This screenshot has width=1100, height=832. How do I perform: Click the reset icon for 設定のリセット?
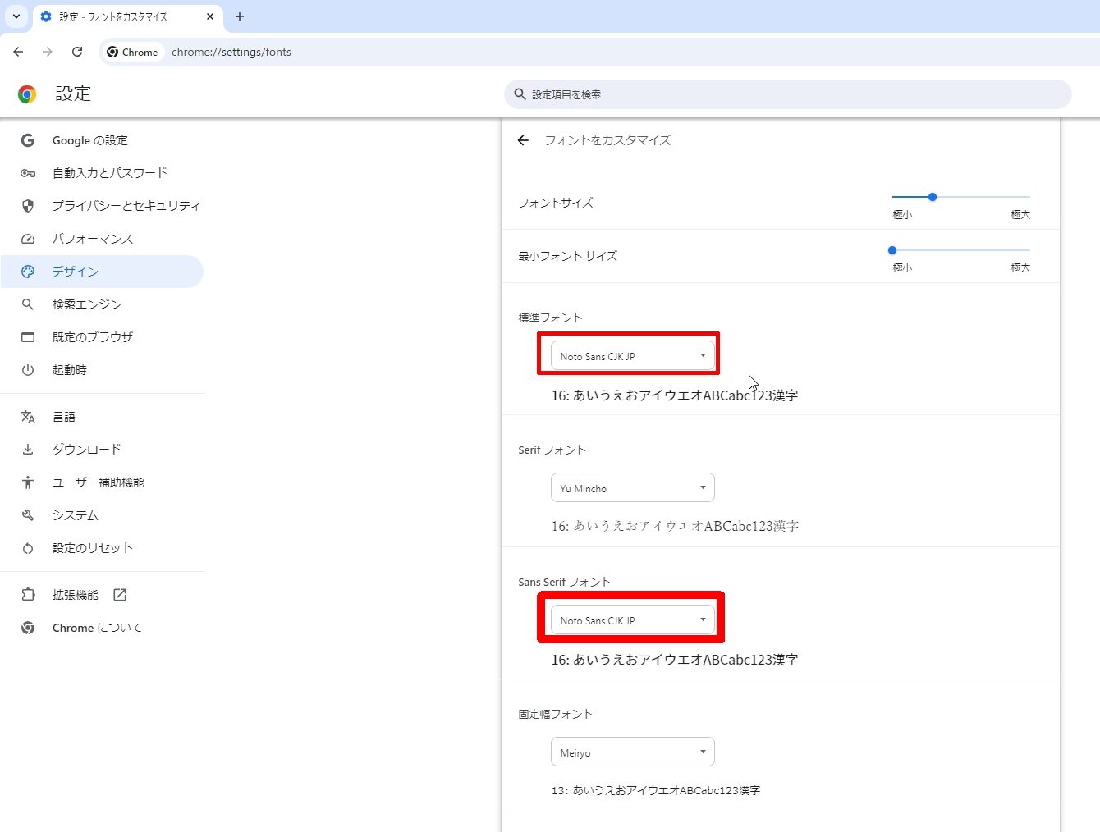(x=28, y=548)
